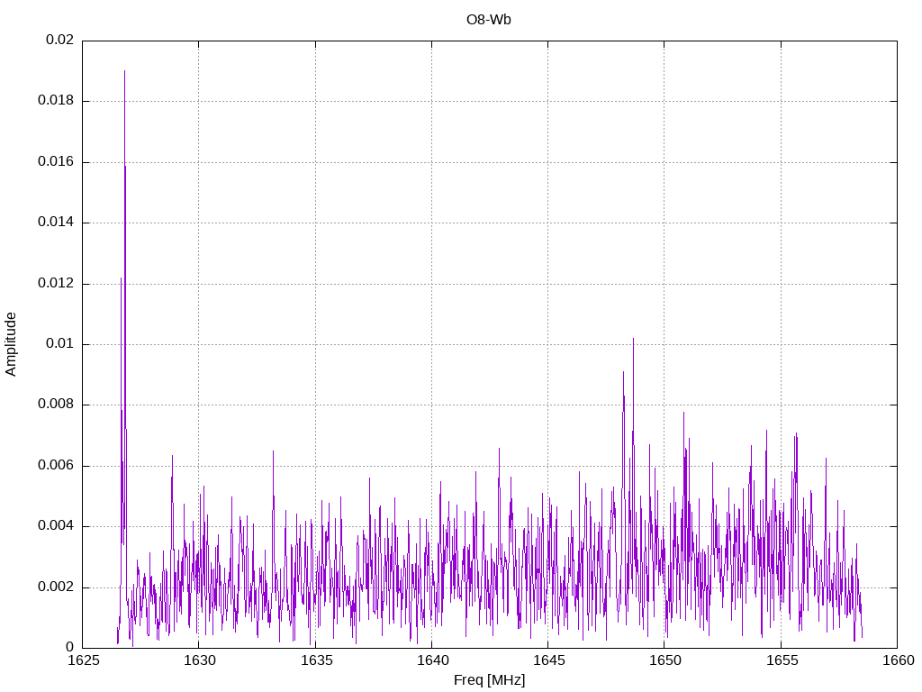Click the 0.002 y-axis tick label

[x=56, y=587]
